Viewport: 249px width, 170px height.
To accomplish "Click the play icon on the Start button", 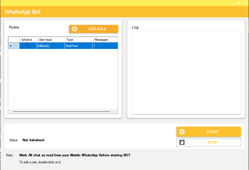I will coord(182,132).
